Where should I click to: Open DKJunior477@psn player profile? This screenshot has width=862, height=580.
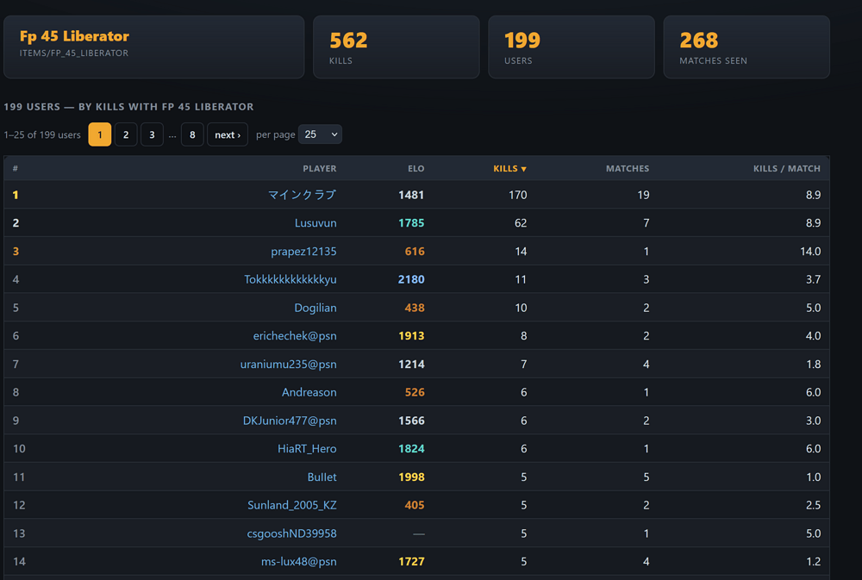(x=290, y=421)
